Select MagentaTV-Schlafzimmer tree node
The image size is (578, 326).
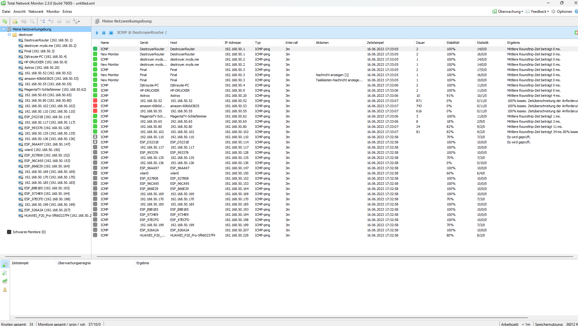click(55, 89)
